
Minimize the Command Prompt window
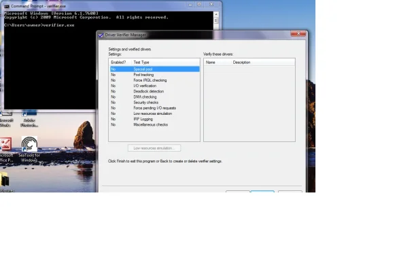click(x=190, y=5)
